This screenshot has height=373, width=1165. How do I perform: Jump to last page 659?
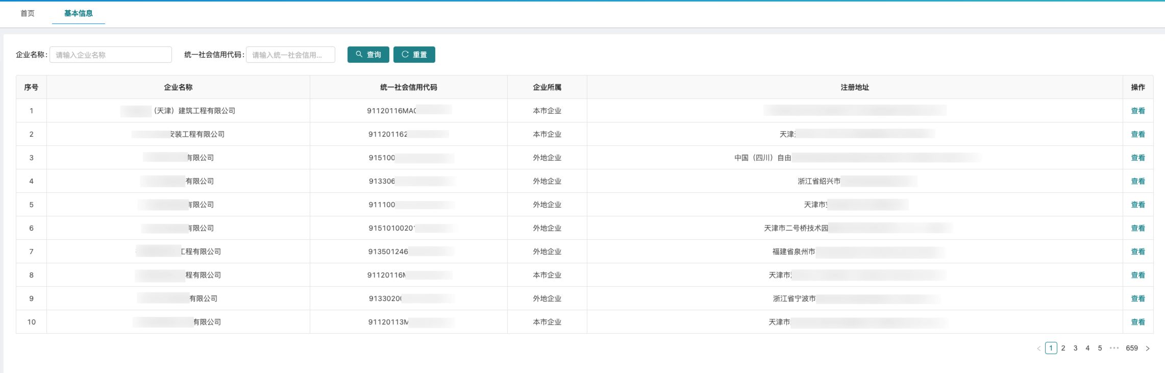1132,348
